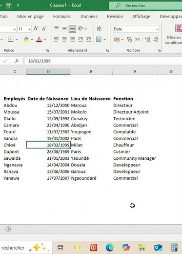Click the borders icon in Police group

[x=11, y=39]
